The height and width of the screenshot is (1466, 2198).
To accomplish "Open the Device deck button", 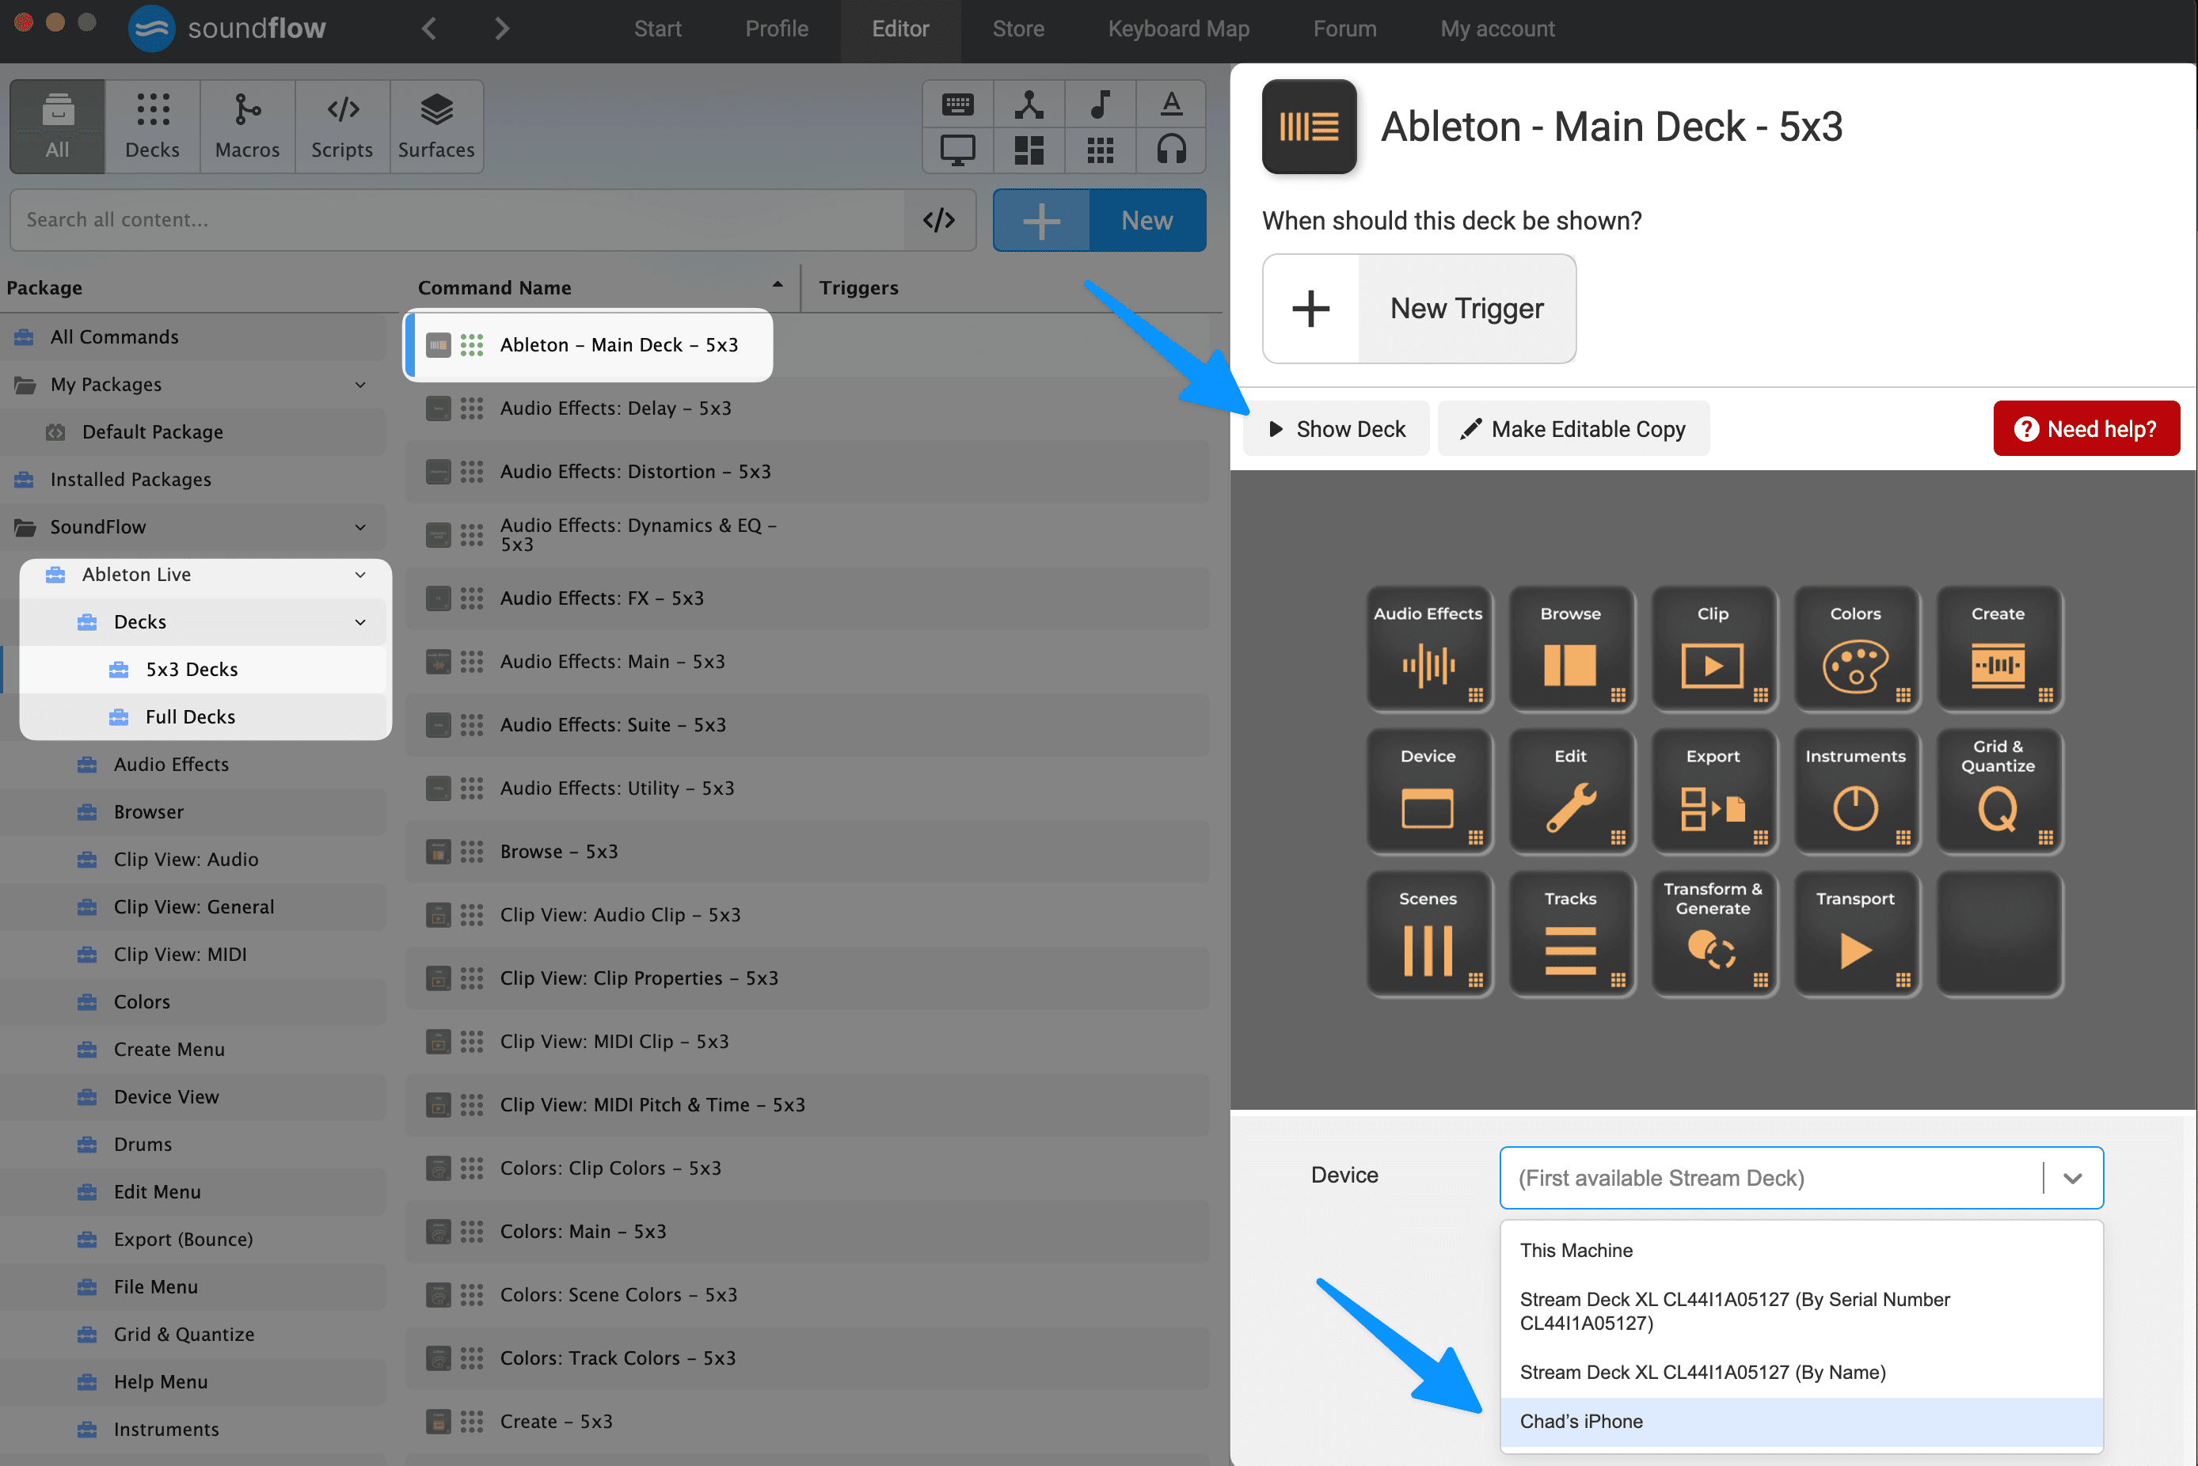I will point(1428,791).
